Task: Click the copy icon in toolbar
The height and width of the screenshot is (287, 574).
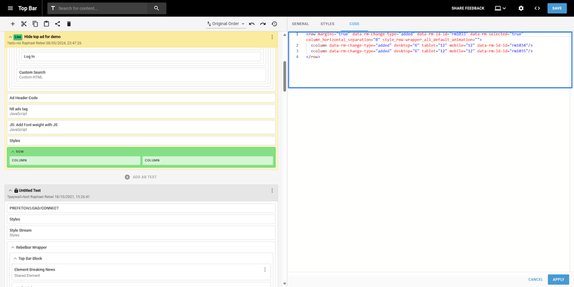Action: click(35, 24)
